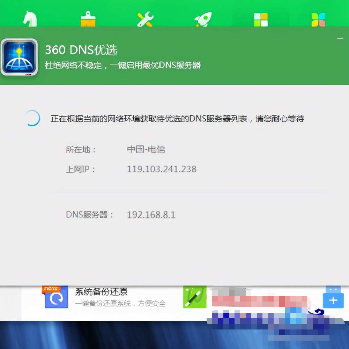This screenshot has width=349, height=349.
Task: Click the orange new badge
Action: [x=51, y=288]
